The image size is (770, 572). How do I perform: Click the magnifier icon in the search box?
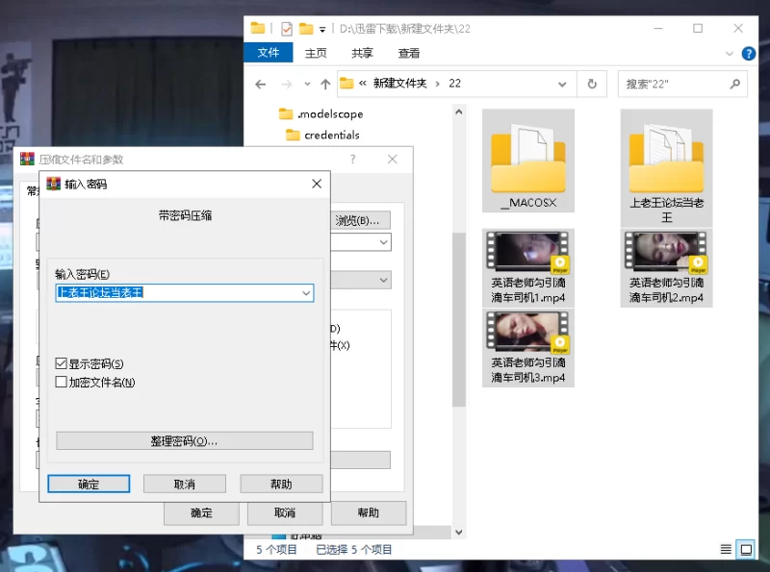[x=734, y=84]
